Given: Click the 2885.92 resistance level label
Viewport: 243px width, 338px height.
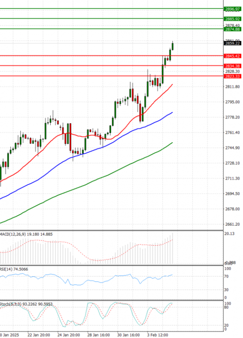Looking at the screenshot, I should tap(232, 19).
